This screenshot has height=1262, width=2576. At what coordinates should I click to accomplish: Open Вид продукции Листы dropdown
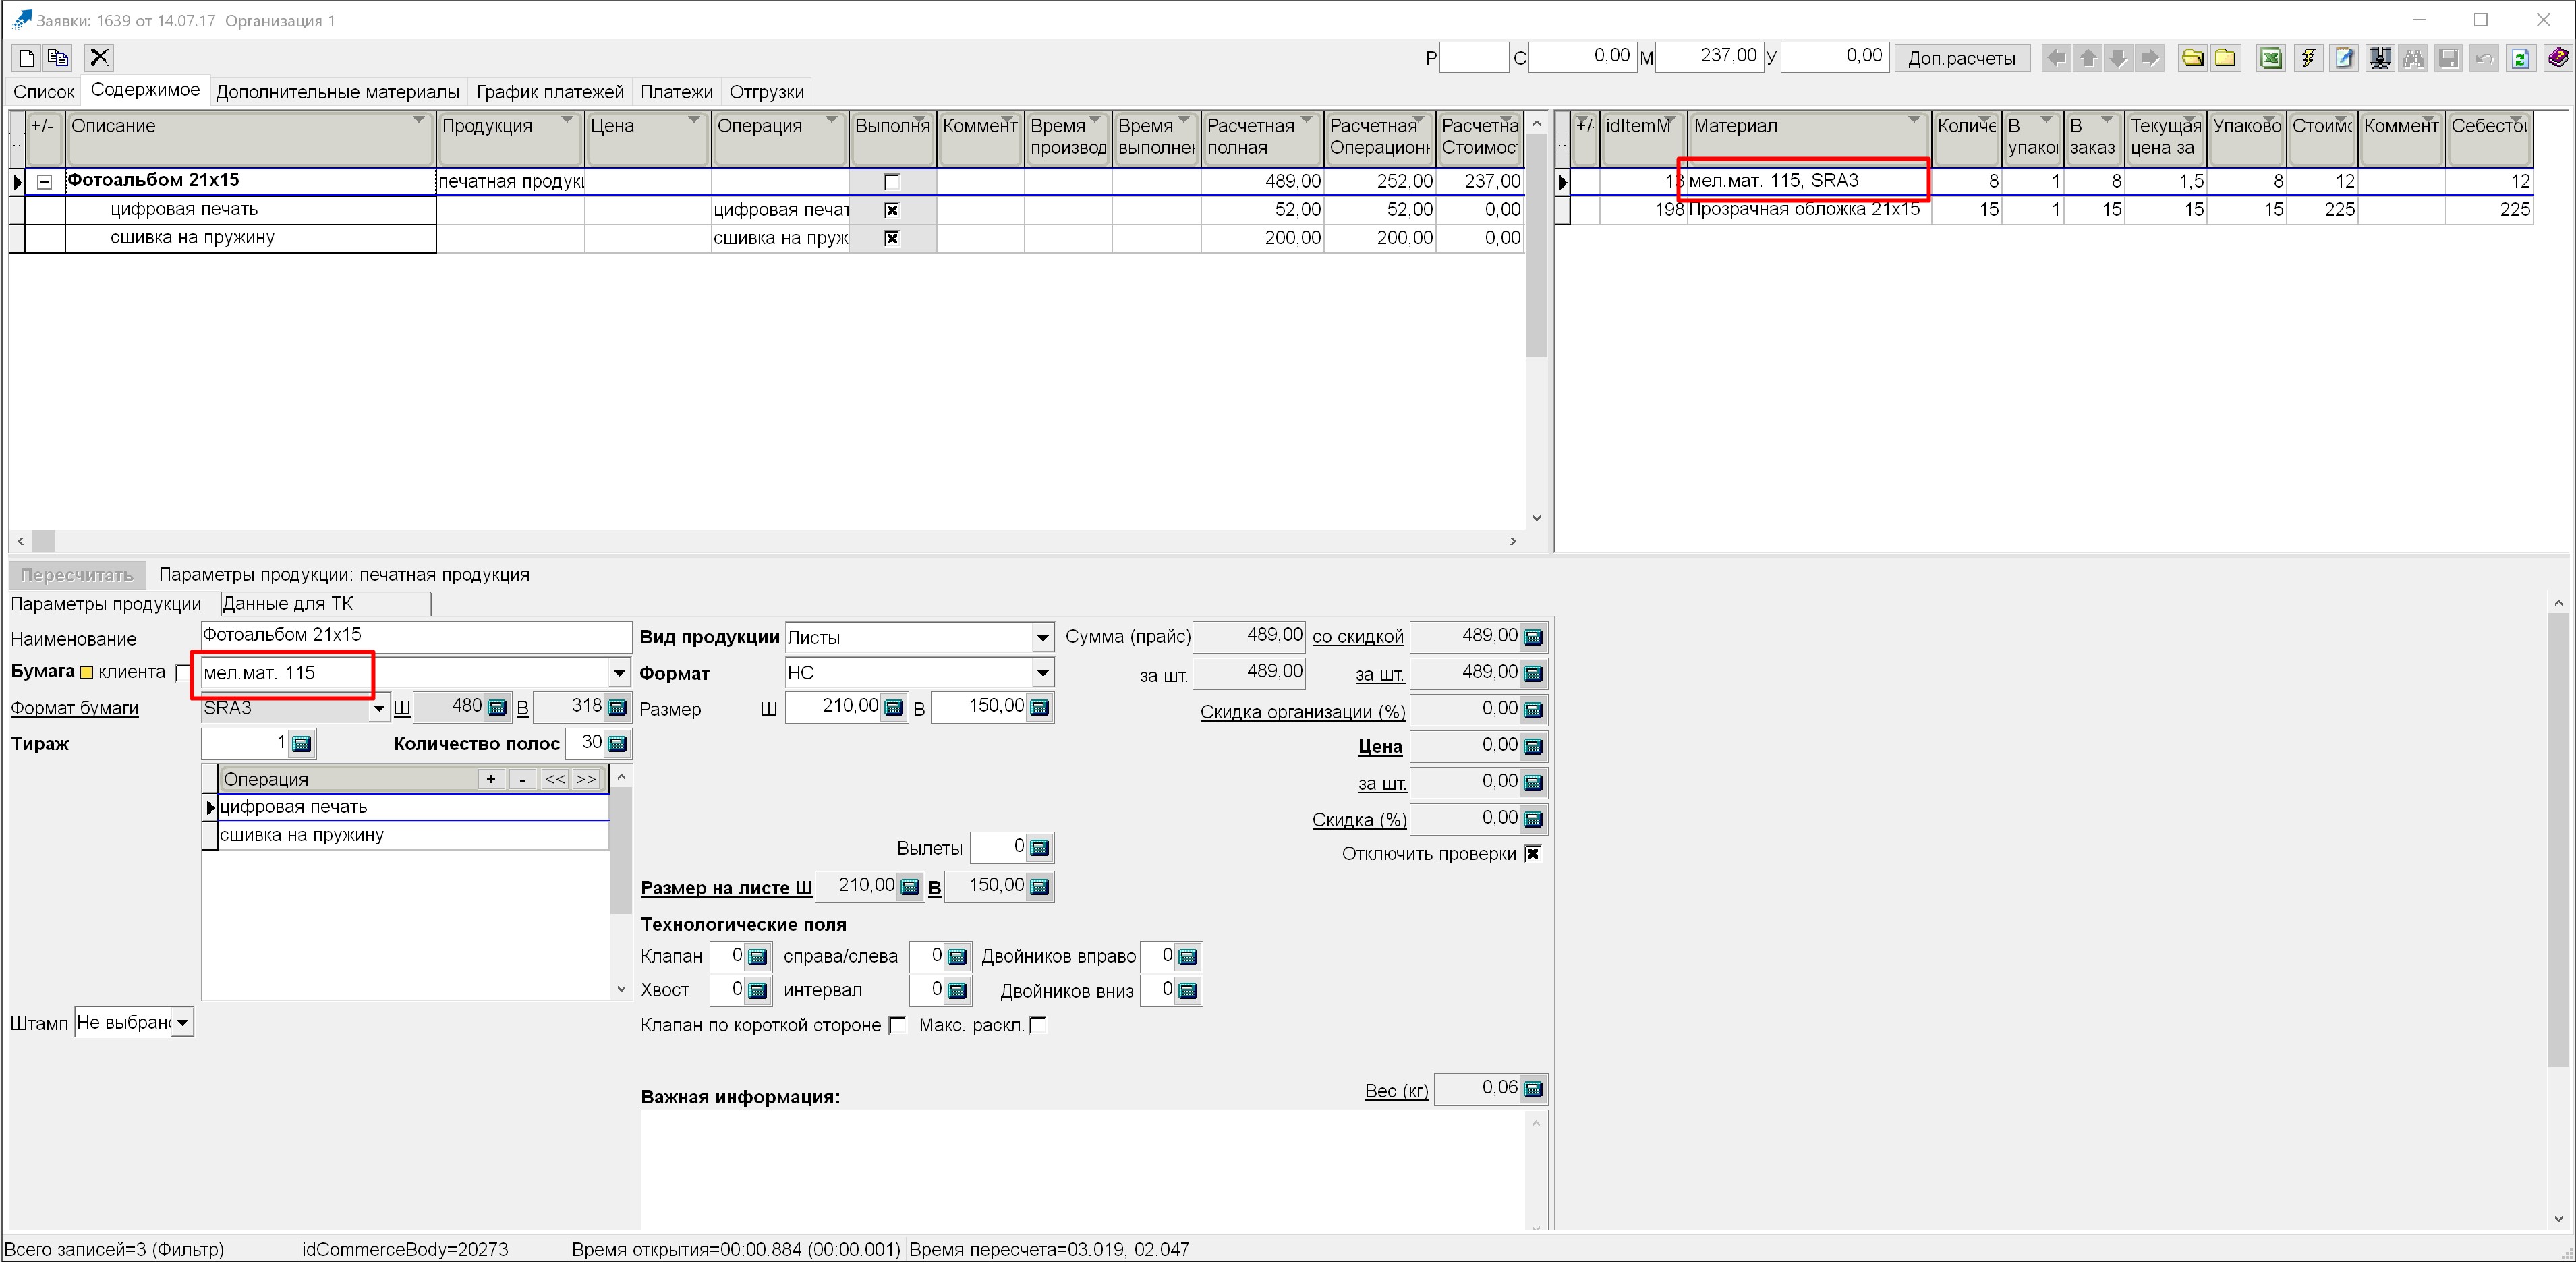click(x=1042, y=638)
